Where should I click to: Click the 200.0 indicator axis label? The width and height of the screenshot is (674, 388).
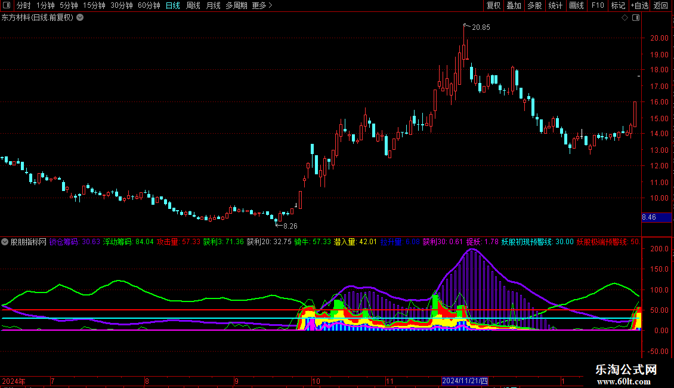(659, 249)
